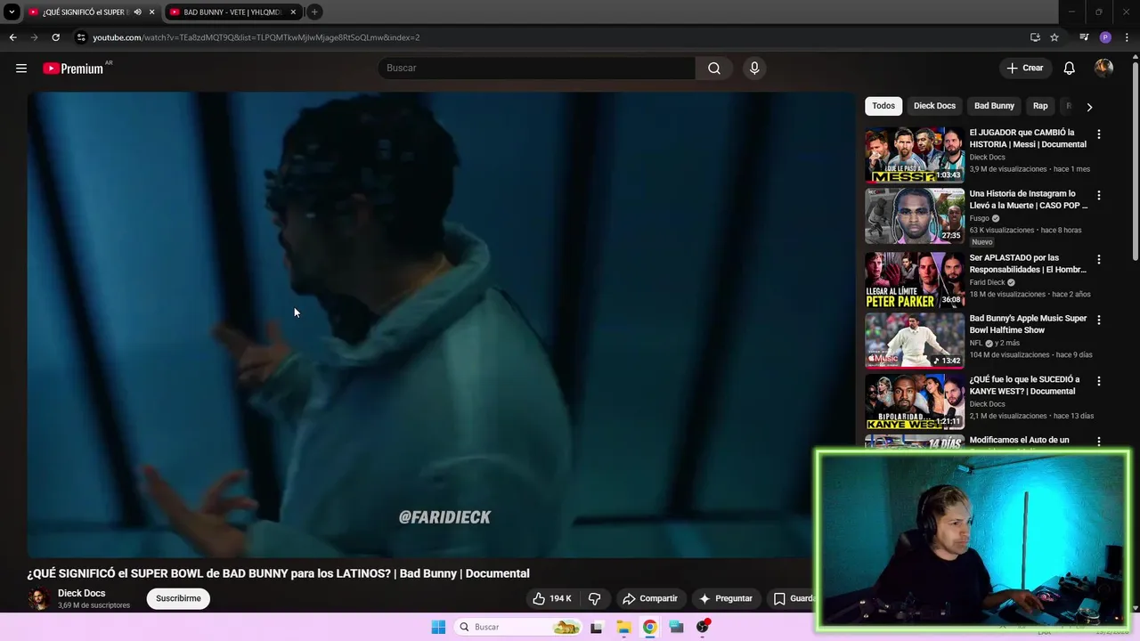Open Ser APLASTADO por las Responsabilidades title
This screenshot has width=1140, height=641.
[1028, 264]
